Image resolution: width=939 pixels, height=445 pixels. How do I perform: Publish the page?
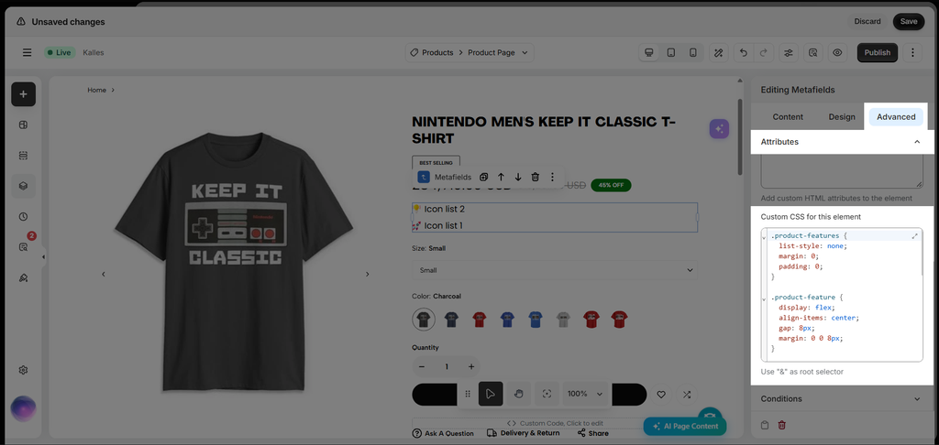pyautogui.click(x=878, y=52)
